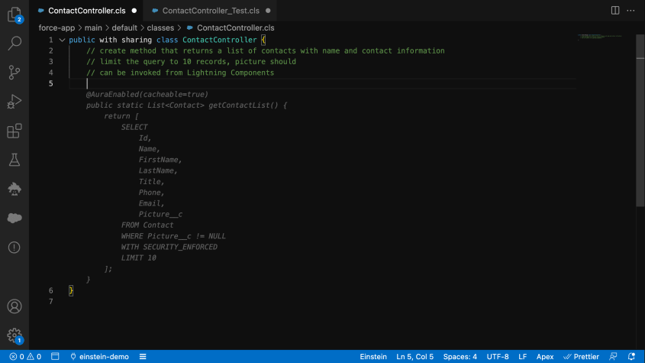Viewport: 645px width, 363px height.
Task: Click force-app breadcrumb
Action: pyautogui.click(x=56, y=28)
